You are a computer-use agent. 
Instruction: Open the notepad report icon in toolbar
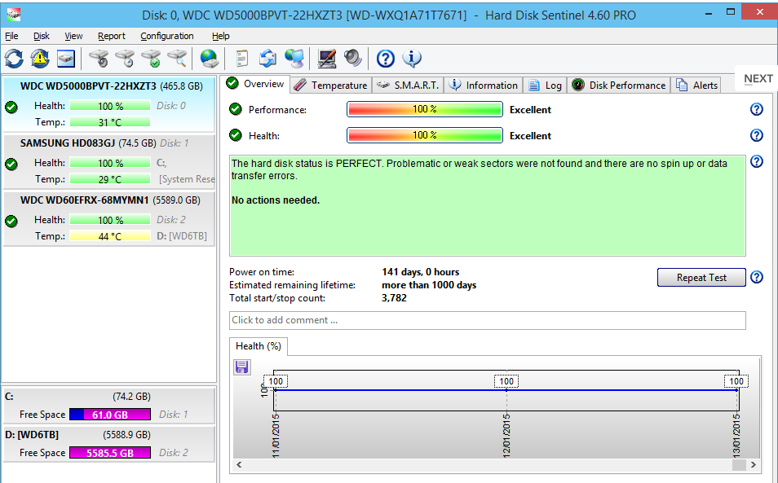pos(241,59)
